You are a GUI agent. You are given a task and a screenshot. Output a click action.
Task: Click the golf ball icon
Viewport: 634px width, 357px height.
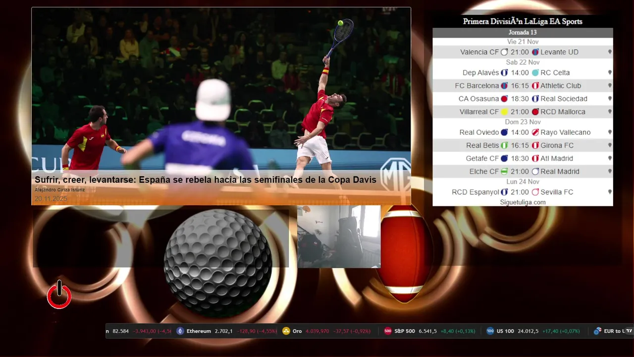click(218, 263)
